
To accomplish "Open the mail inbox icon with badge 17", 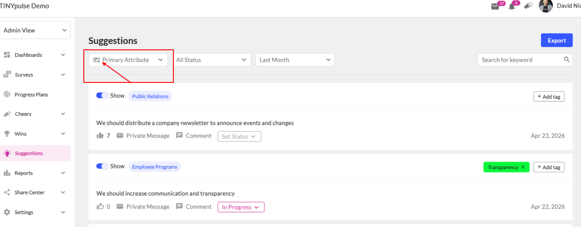I will [495, 7].
